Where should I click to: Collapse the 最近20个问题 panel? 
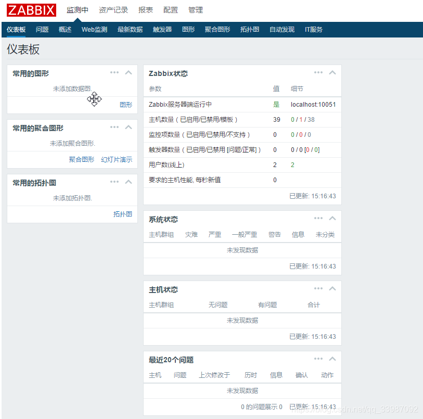coord(332,359)
